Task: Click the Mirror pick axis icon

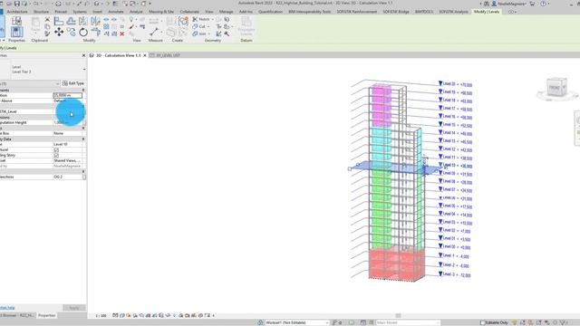Action: pos(83,21)
